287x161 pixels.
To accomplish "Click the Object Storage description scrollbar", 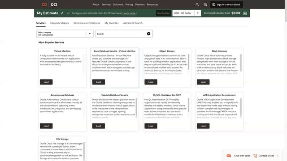I will [188, 62].
